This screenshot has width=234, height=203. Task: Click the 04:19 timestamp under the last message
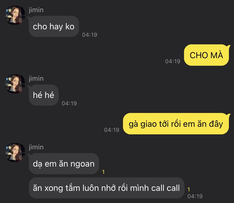coord(195,196)
